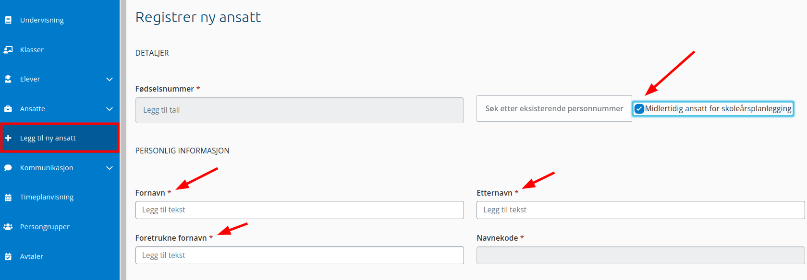Uncheck Midlertidig ansatt for skoleårsplanlegging checkbox
The height and width of the screenshot is (280, 807).
coord(639,109)
